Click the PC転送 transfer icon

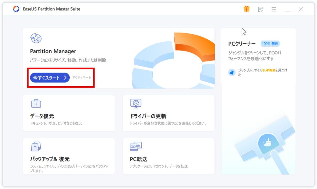(136, 146)
